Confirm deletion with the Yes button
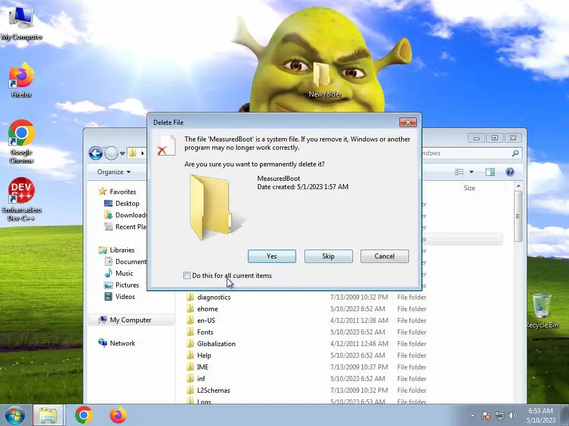The width and height of the screenshot is (569, 426). point(272,256)
